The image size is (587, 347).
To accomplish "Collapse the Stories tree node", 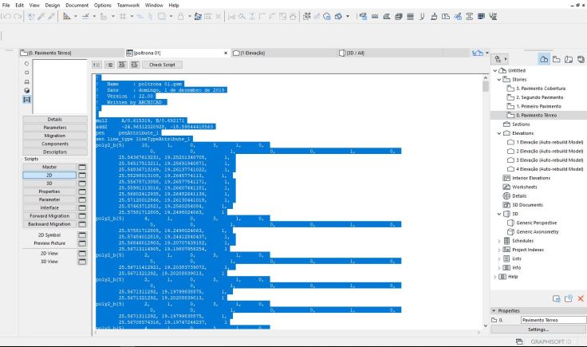I will coord(499,79).
